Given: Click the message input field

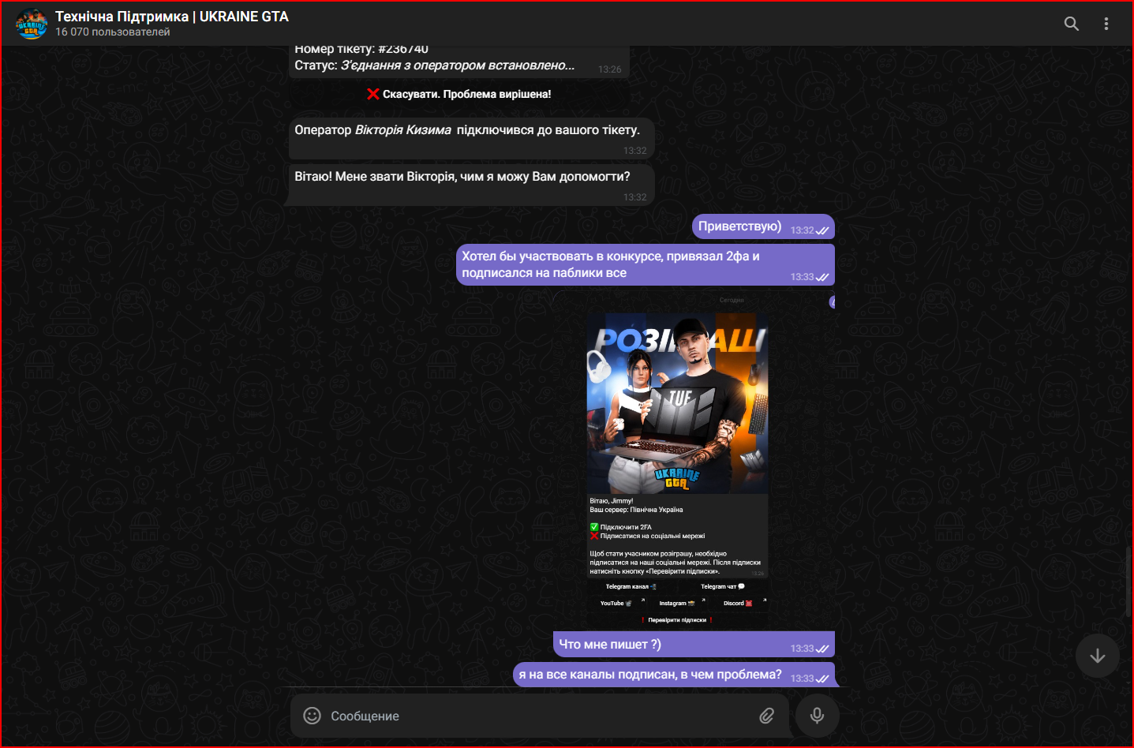Looking at the screenshot, I should 540,716.
